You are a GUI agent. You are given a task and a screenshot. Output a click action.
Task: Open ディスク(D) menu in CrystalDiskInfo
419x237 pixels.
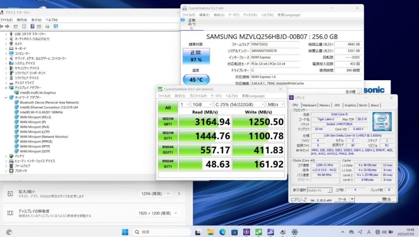(x=250, y=15)
